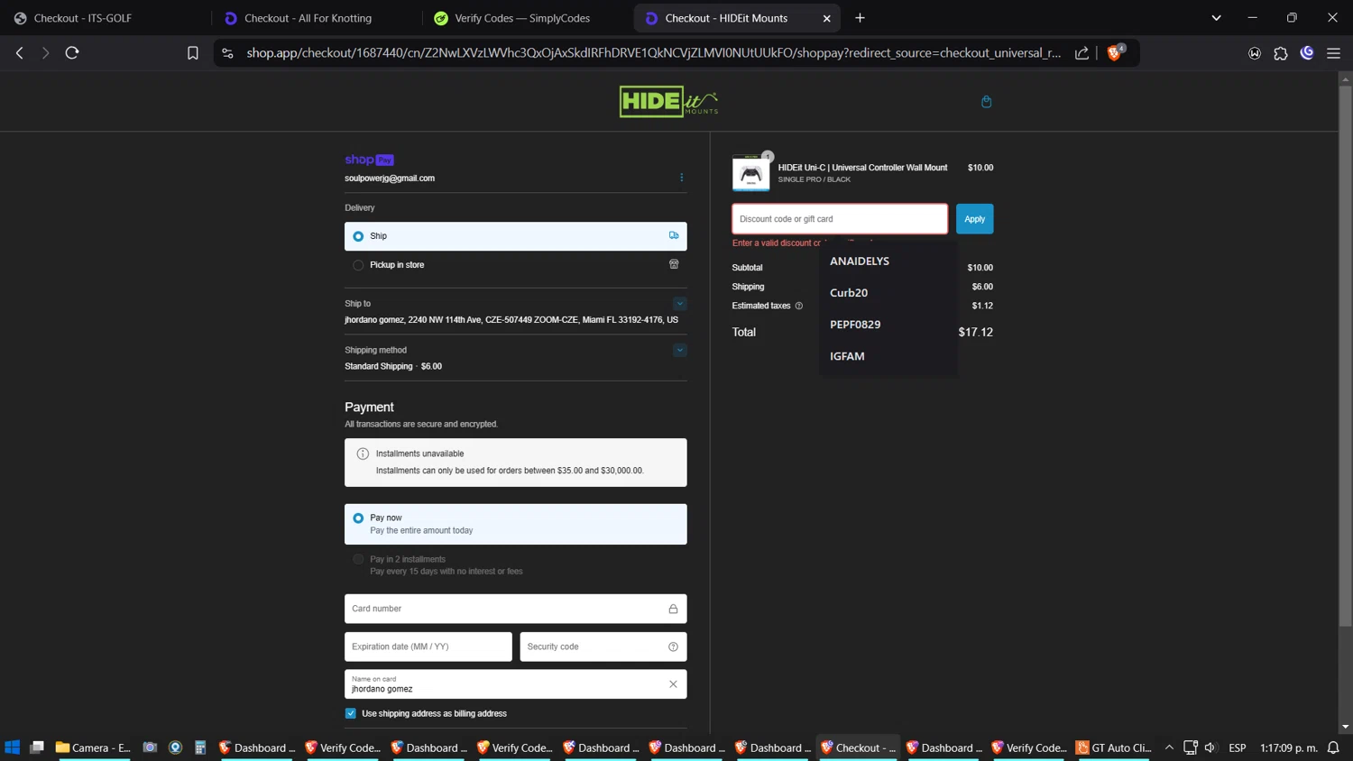
Task: Focus the Security code field
Action: click(x=603, y=646)
